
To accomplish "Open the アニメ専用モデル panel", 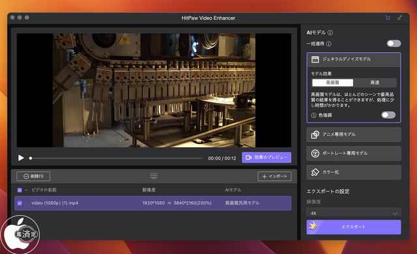I will (x=354, y=135).
